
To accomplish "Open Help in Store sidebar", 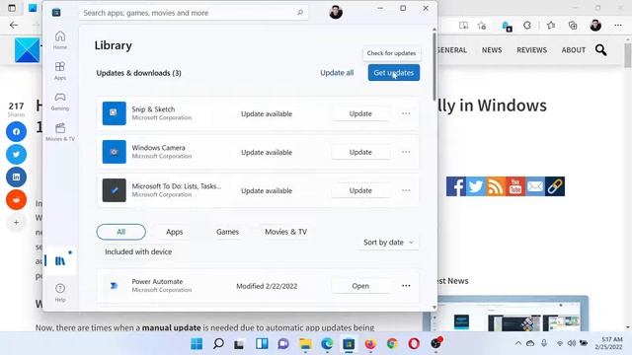I will click(60, 292).
